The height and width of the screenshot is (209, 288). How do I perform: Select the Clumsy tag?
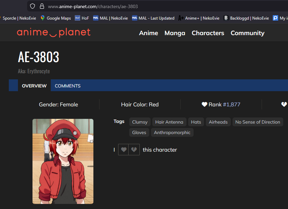pyautogui.click(x=140, y=122)
